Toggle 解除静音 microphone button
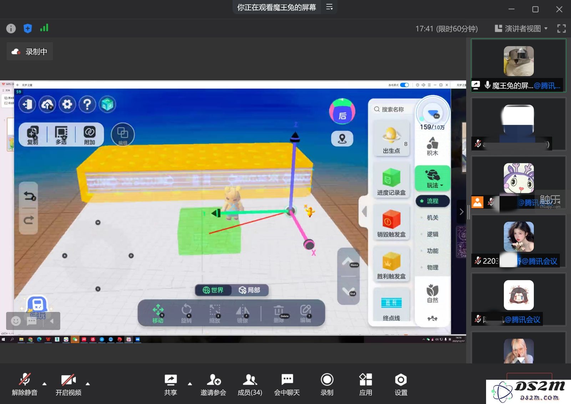The width and height of the screenshot is (571, 404). [25, 384]
